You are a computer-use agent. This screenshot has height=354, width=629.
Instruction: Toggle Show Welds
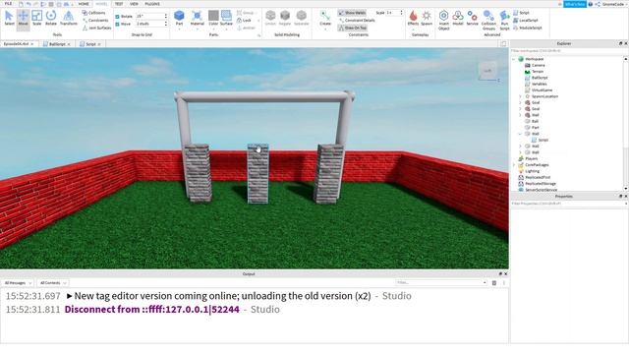pyautogui.click(x=352, y=13)
